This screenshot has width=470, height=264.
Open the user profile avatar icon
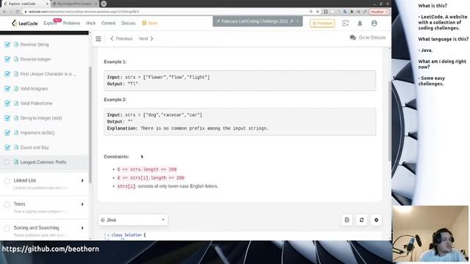[x=374, y=23]
